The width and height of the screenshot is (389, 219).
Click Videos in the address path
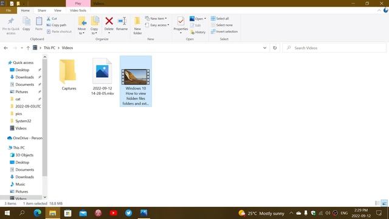[x=67, y=48]
